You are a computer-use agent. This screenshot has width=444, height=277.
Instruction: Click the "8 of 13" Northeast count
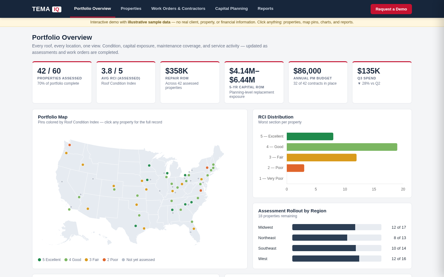(x=400, y=238)
